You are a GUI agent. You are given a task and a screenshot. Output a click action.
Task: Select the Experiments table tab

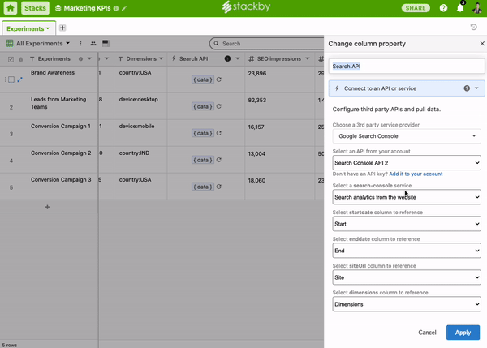click(28, 28)
